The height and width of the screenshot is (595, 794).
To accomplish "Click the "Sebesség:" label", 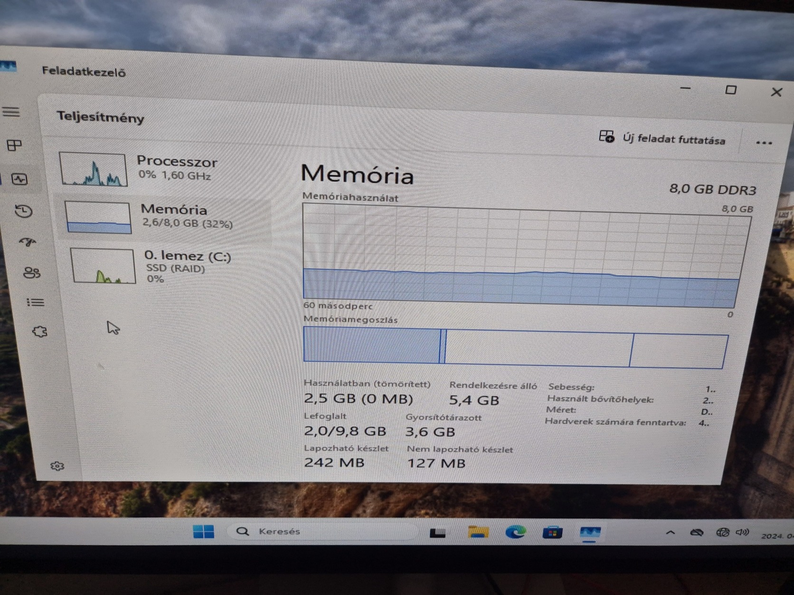I will [x=571, y=387].
